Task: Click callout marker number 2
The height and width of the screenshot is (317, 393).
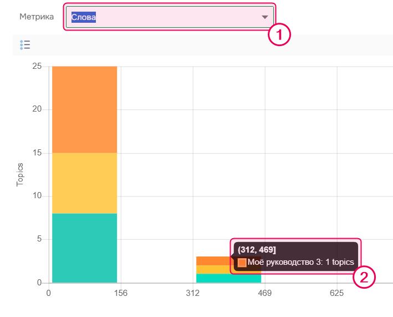Action: (x=364, y=277)
